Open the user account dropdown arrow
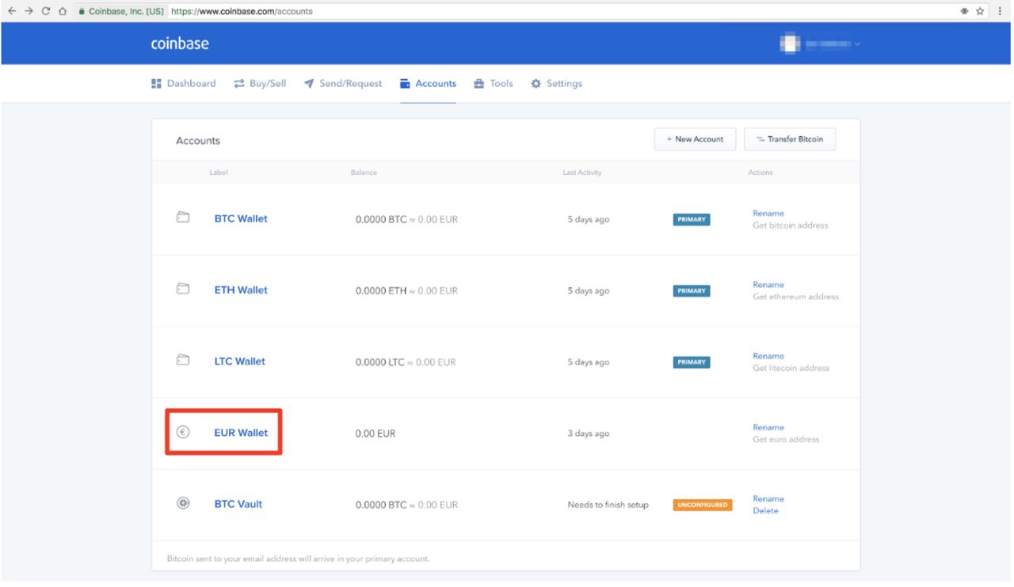This screenshot has width=1014, height=587. tap(857, 44)
